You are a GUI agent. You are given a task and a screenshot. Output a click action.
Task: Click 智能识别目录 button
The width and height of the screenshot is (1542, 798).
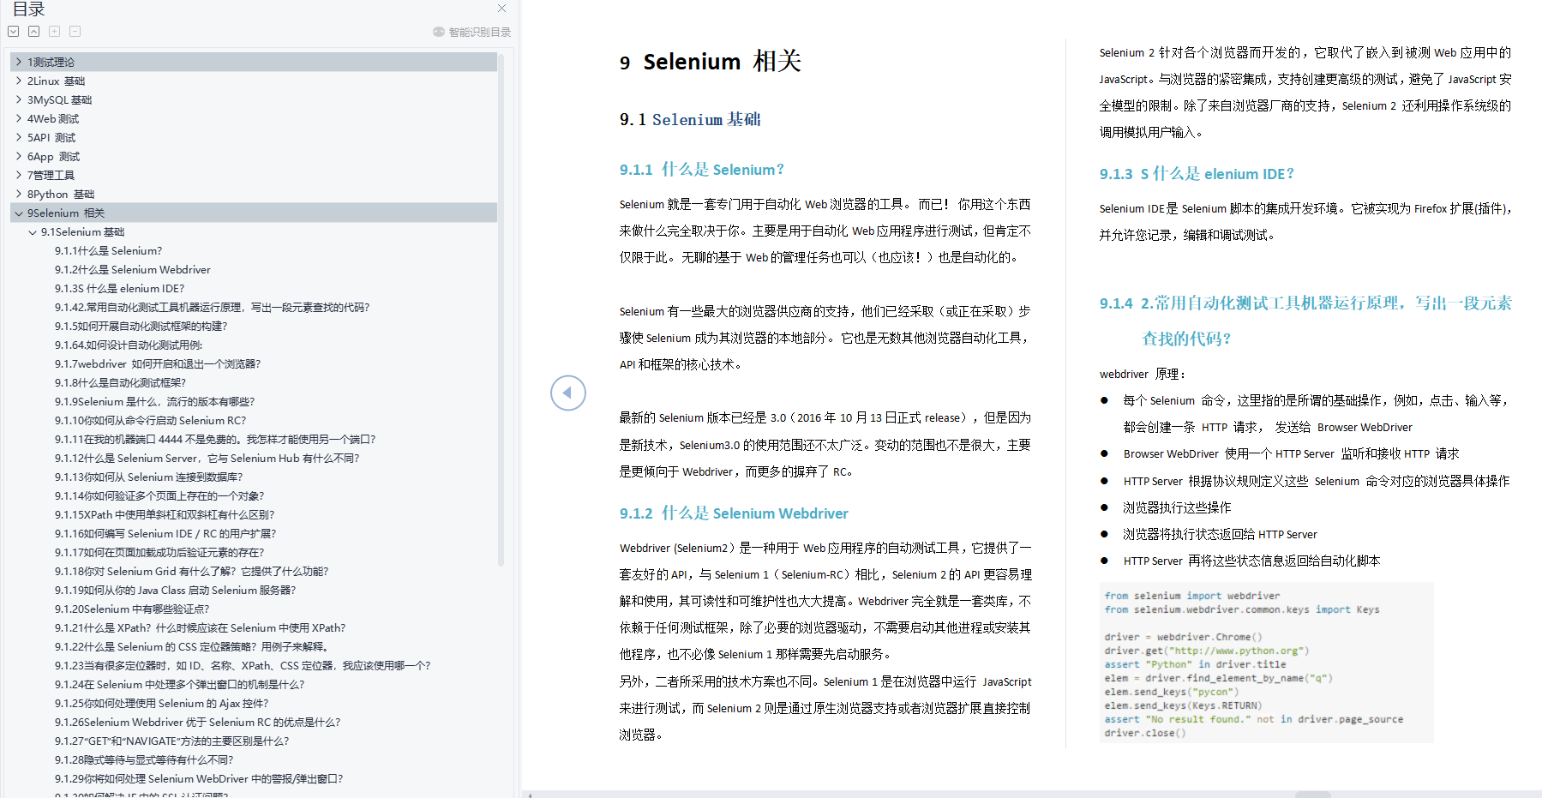click(471, 32)
